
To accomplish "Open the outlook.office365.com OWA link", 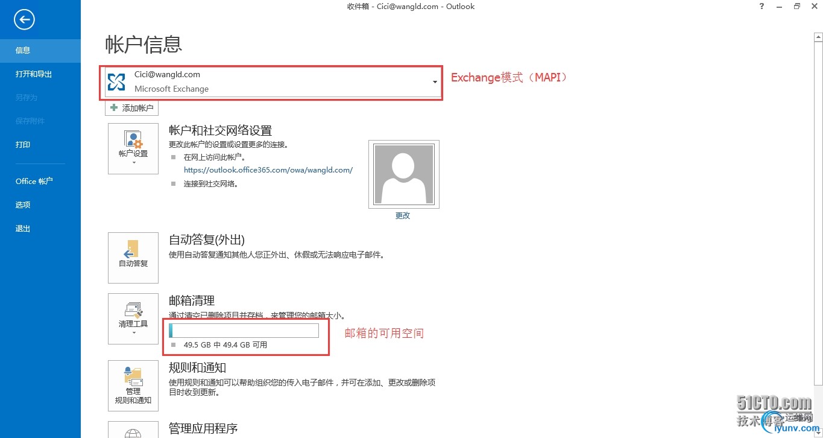I will coord(268,170).
